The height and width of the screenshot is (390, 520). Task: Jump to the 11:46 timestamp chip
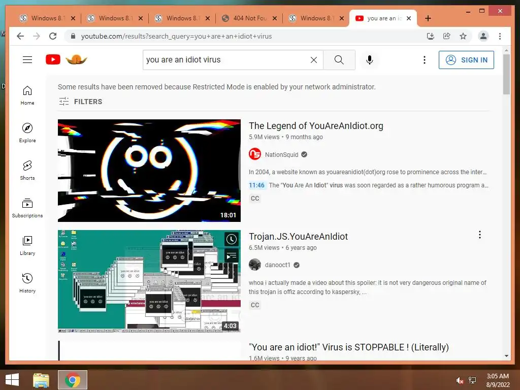[x=256, y=185]
